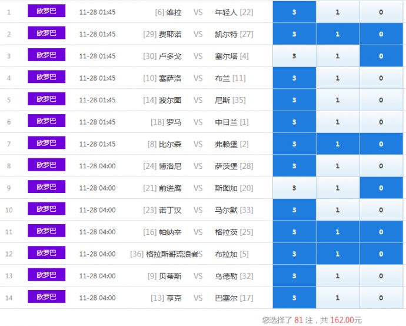The height and width of the screenshot is (326, 406).
Task: Choose 0 for 亨克 vs 巴塞尔 match
Action: coord(381,298)
